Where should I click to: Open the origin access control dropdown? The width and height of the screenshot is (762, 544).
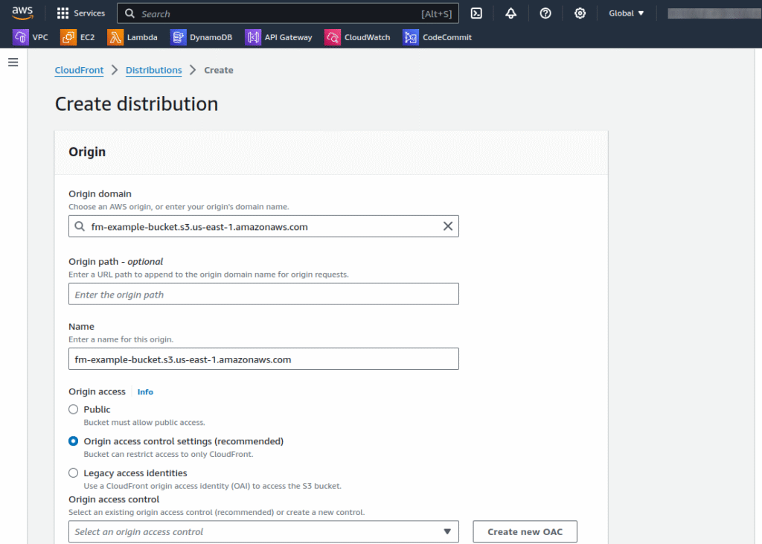[x=263, y=531]
